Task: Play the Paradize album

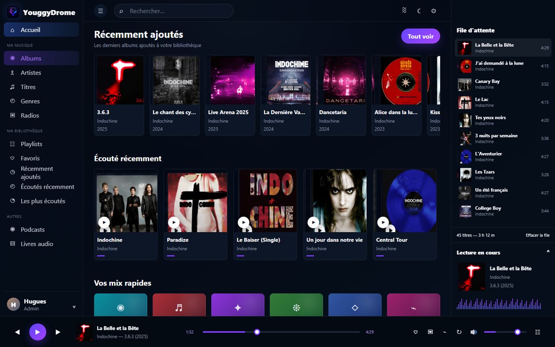Action: tap(174, 223)
